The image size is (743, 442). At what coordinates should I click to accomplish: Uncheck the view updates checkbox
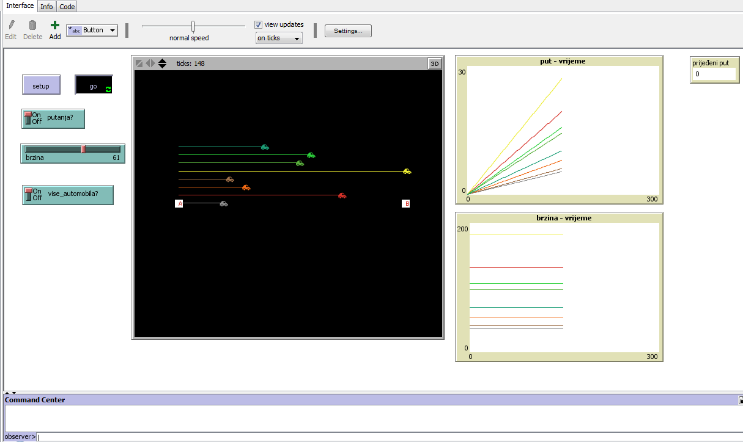259,25
